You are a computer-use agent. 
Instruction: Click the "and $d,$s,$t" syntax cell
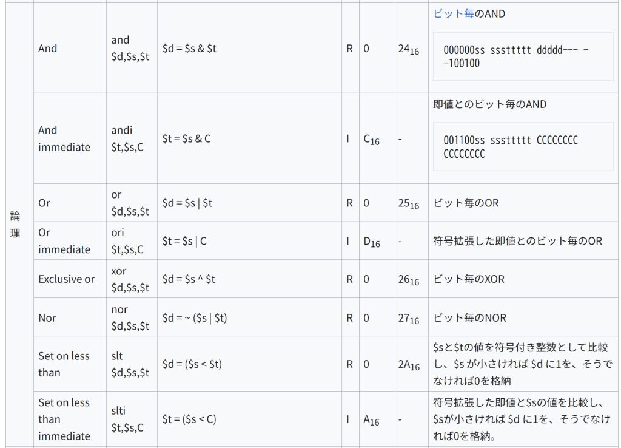[130, 48]
